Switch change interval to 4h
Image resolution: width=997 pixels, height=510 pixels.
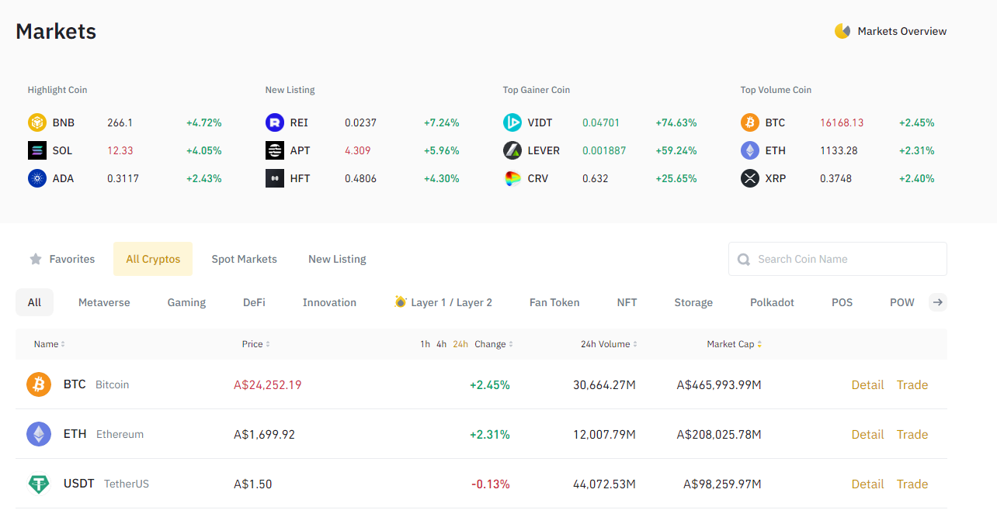tap(441, 344)
